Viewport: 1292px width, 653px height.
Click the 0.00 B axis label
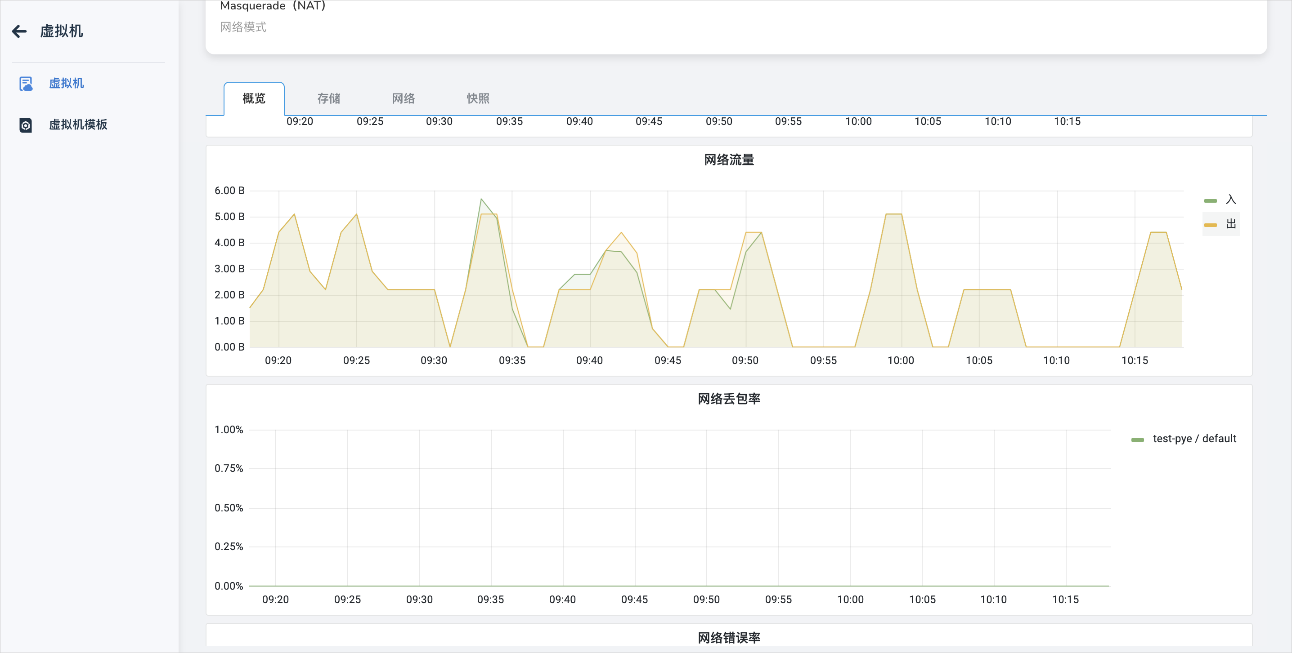click(230, 347)
